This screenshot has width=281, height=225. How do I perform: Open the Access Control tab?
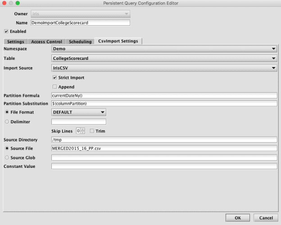pyautogui.click(x=46, y=41)
